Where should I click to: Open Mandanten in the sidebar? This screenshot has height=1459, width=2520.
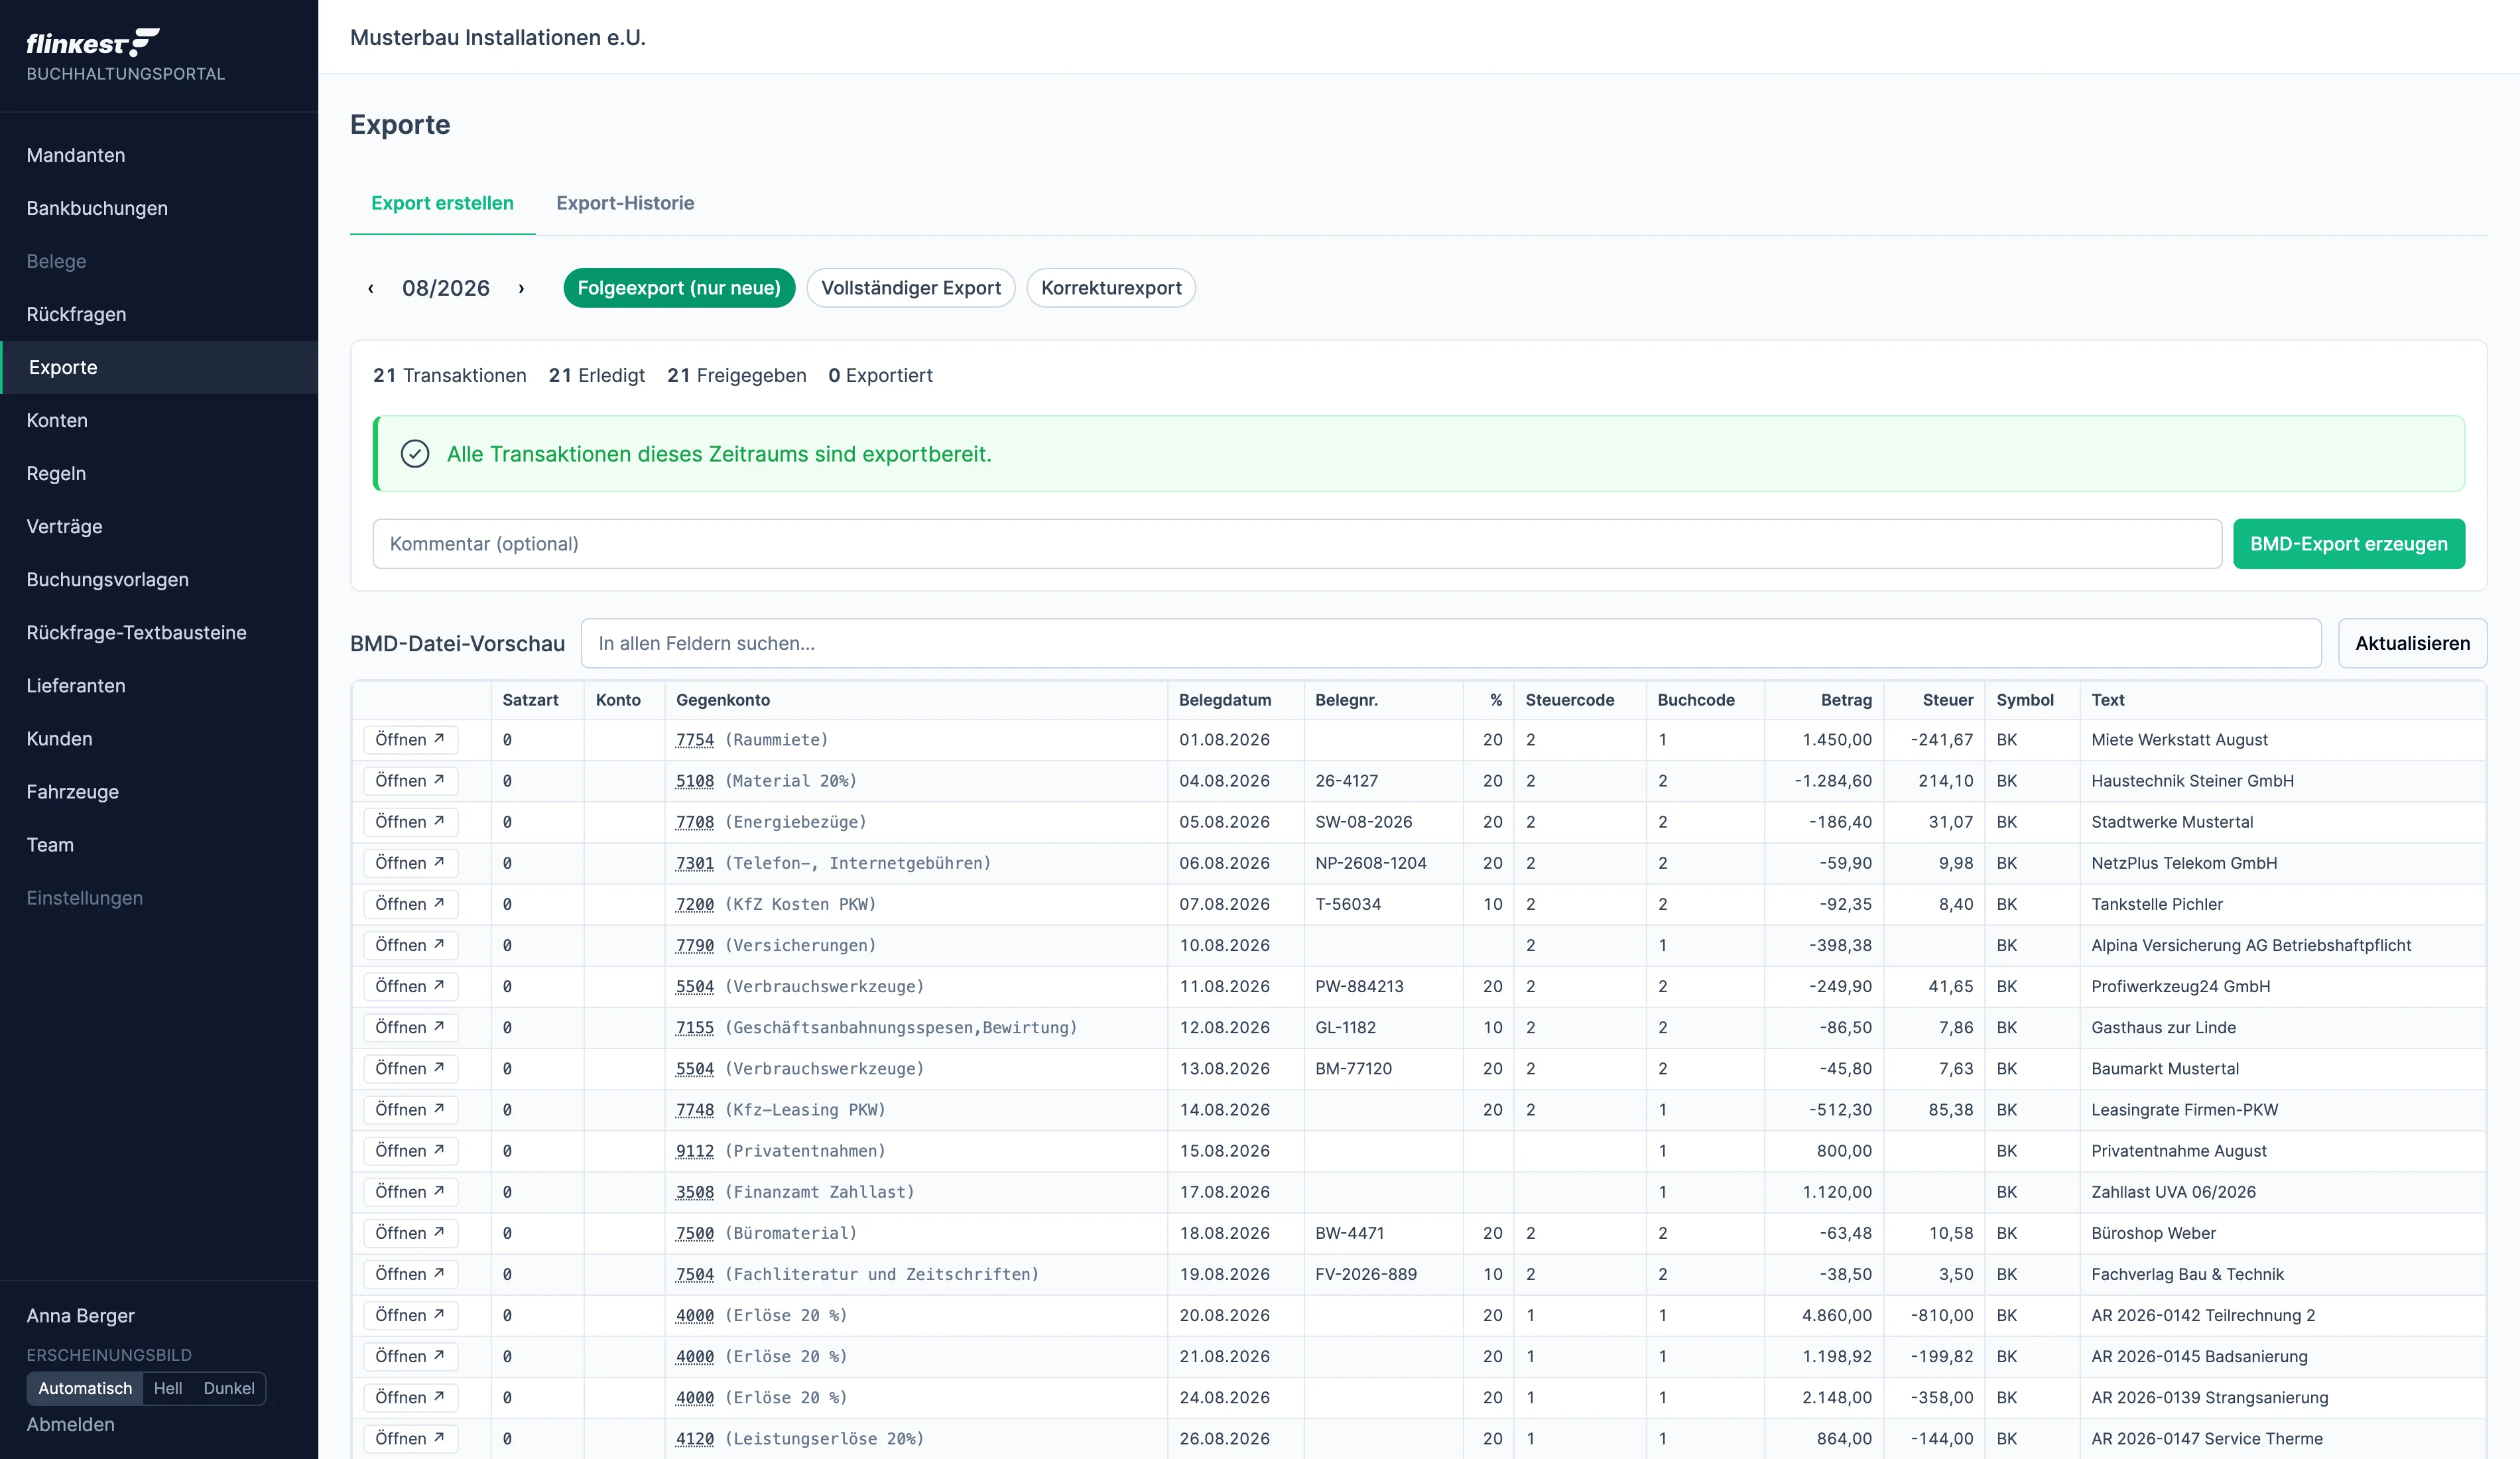pos(159,155)
